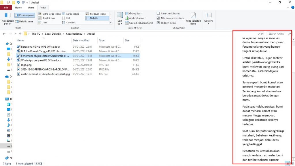Click the OneDrive cloud icon in sidebar
295x166 pixels.
coord(7,77)
